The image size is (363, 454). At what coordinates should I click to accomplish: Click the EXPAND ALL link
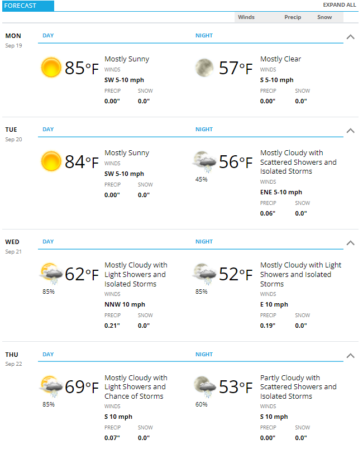340,5
